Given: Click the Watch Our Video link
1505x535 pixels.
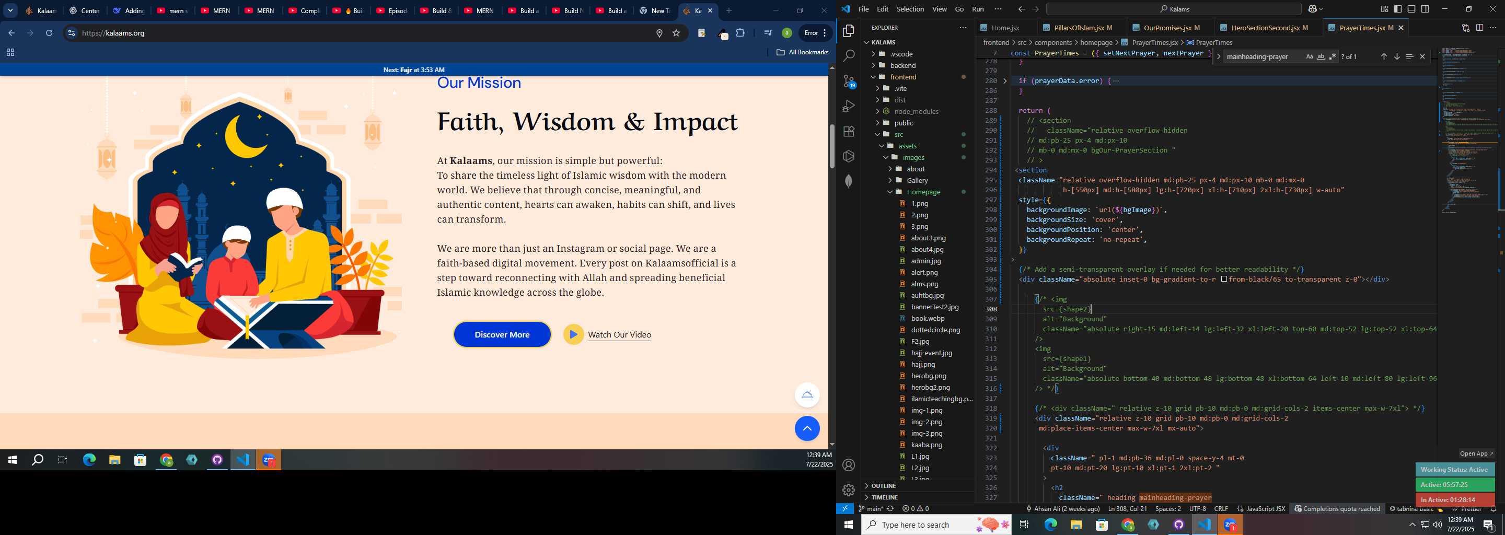Looking at the screenshot, I should pos(619,335).
